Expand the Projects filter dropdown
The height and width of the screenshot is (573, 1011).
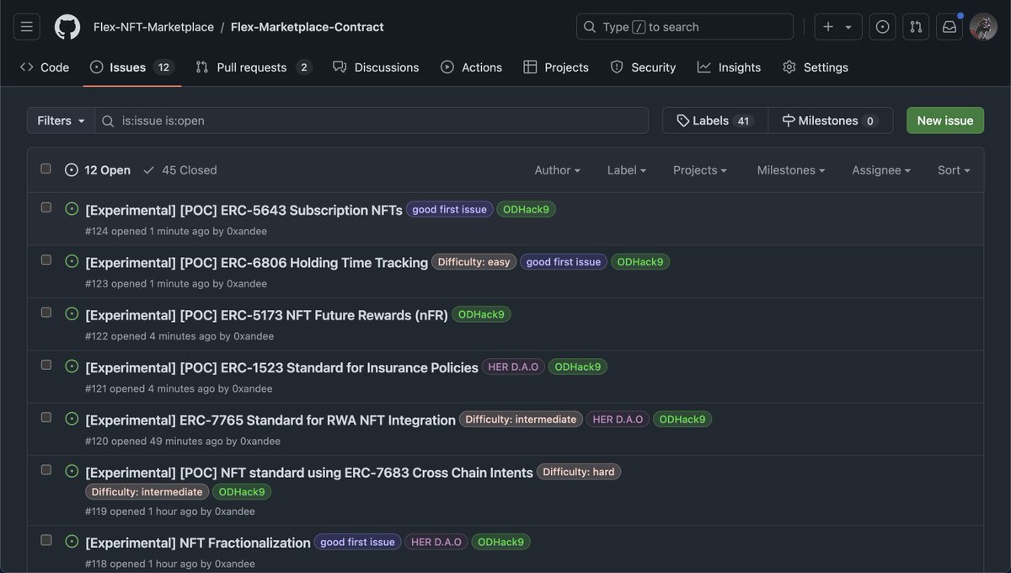click(700, 170)
